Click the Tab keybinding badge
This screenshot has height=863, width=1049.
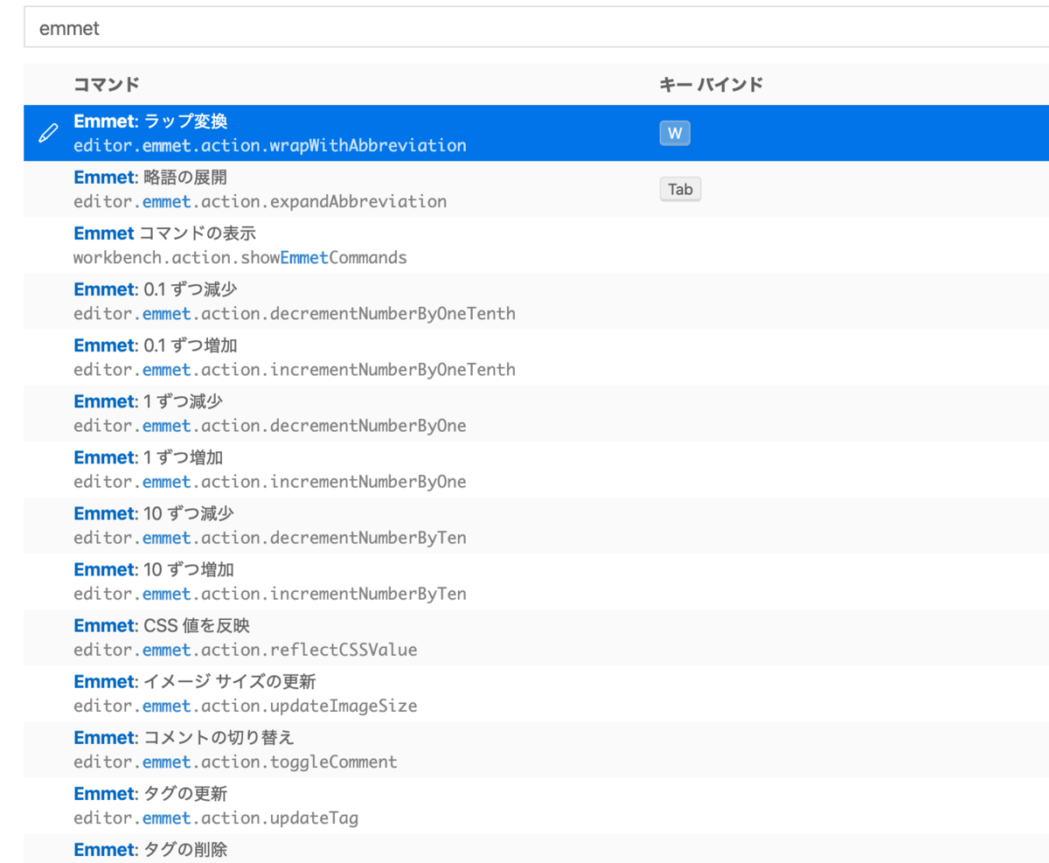pyautogui.click(x=680, y=190)
